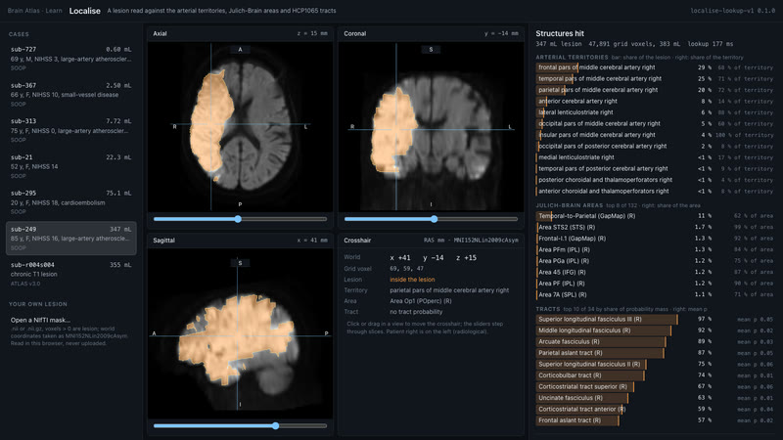Select Arcuate fasciculus (R) tract
The width and height of the screenshot is (783, 440).
coord(654,341)
